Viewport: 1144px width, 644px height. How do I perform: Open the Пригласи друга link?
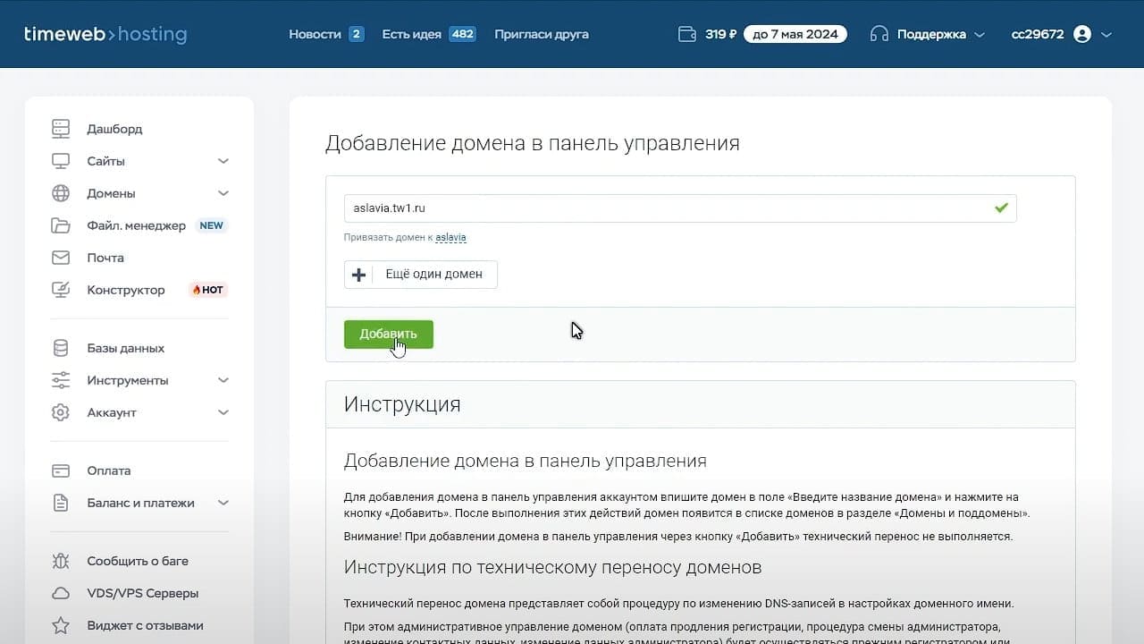coord(542,34)
